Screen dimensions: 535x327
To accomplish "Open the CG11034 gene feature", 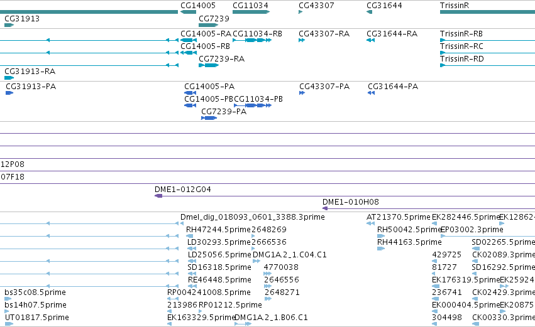I will tap(251, 12).
